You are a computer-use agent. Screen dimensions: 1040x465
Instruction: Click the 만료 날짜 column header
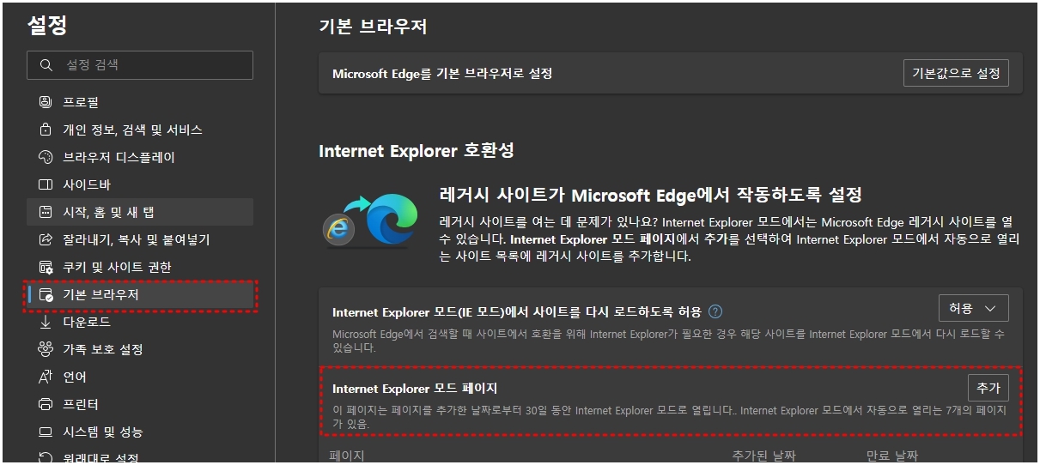pos(892,456)
